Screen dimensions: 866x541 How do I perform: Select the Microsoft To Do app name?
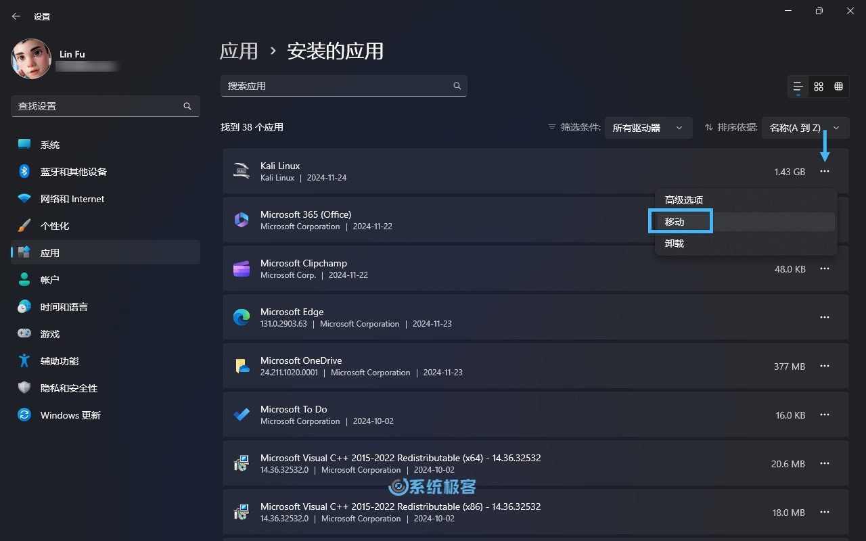pos(294,409)
